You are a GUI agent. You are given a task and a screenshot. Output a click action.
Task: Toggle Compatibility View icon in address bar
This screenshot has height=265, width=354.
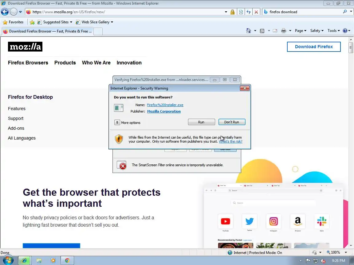tap(241, 12)
